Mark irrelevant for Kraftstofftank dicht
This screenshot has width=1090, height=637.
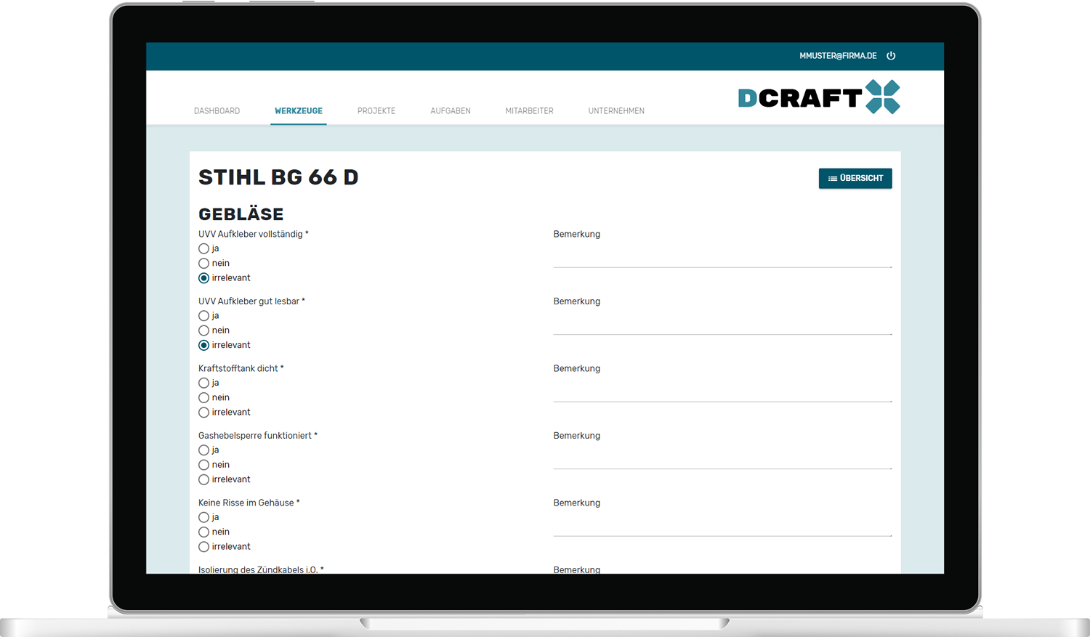point(204,413)
